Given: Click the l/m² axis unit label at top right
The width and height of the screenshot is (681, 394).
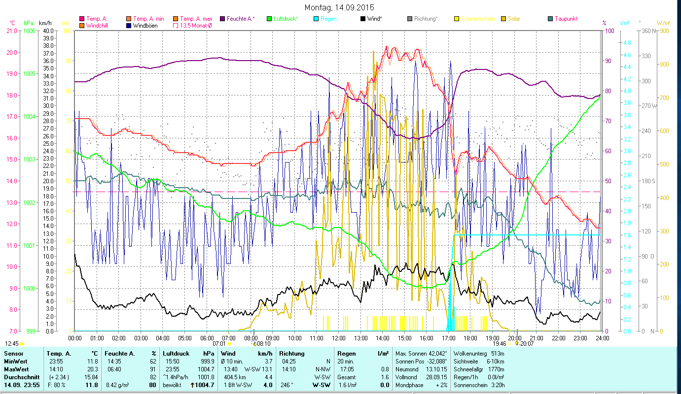Looking at the screenshot, I should pyautogui.click(x=626, y=23).
